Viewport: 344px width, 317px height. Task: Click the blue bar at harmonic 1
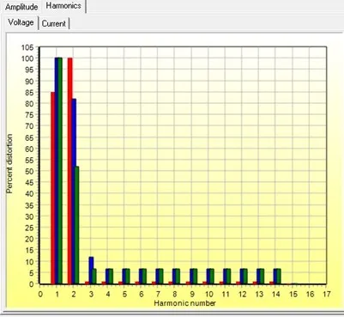coord(57,171)
